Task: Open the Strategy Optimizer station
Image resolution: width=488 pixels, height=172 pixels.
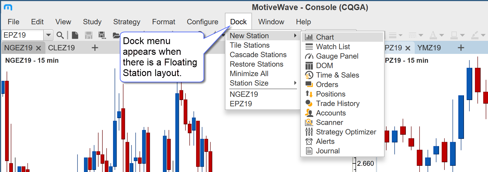Action: pyautogui.click(x=346, y=132)
